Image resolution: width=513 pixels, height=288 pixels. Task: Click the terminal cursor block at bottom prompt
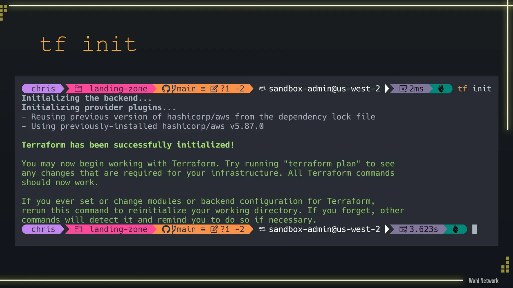(x=475, y=229)
